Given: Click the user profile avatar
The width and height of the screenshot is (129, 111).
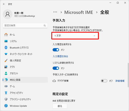Looking at the screenshot, I should [x=7, y=14].
